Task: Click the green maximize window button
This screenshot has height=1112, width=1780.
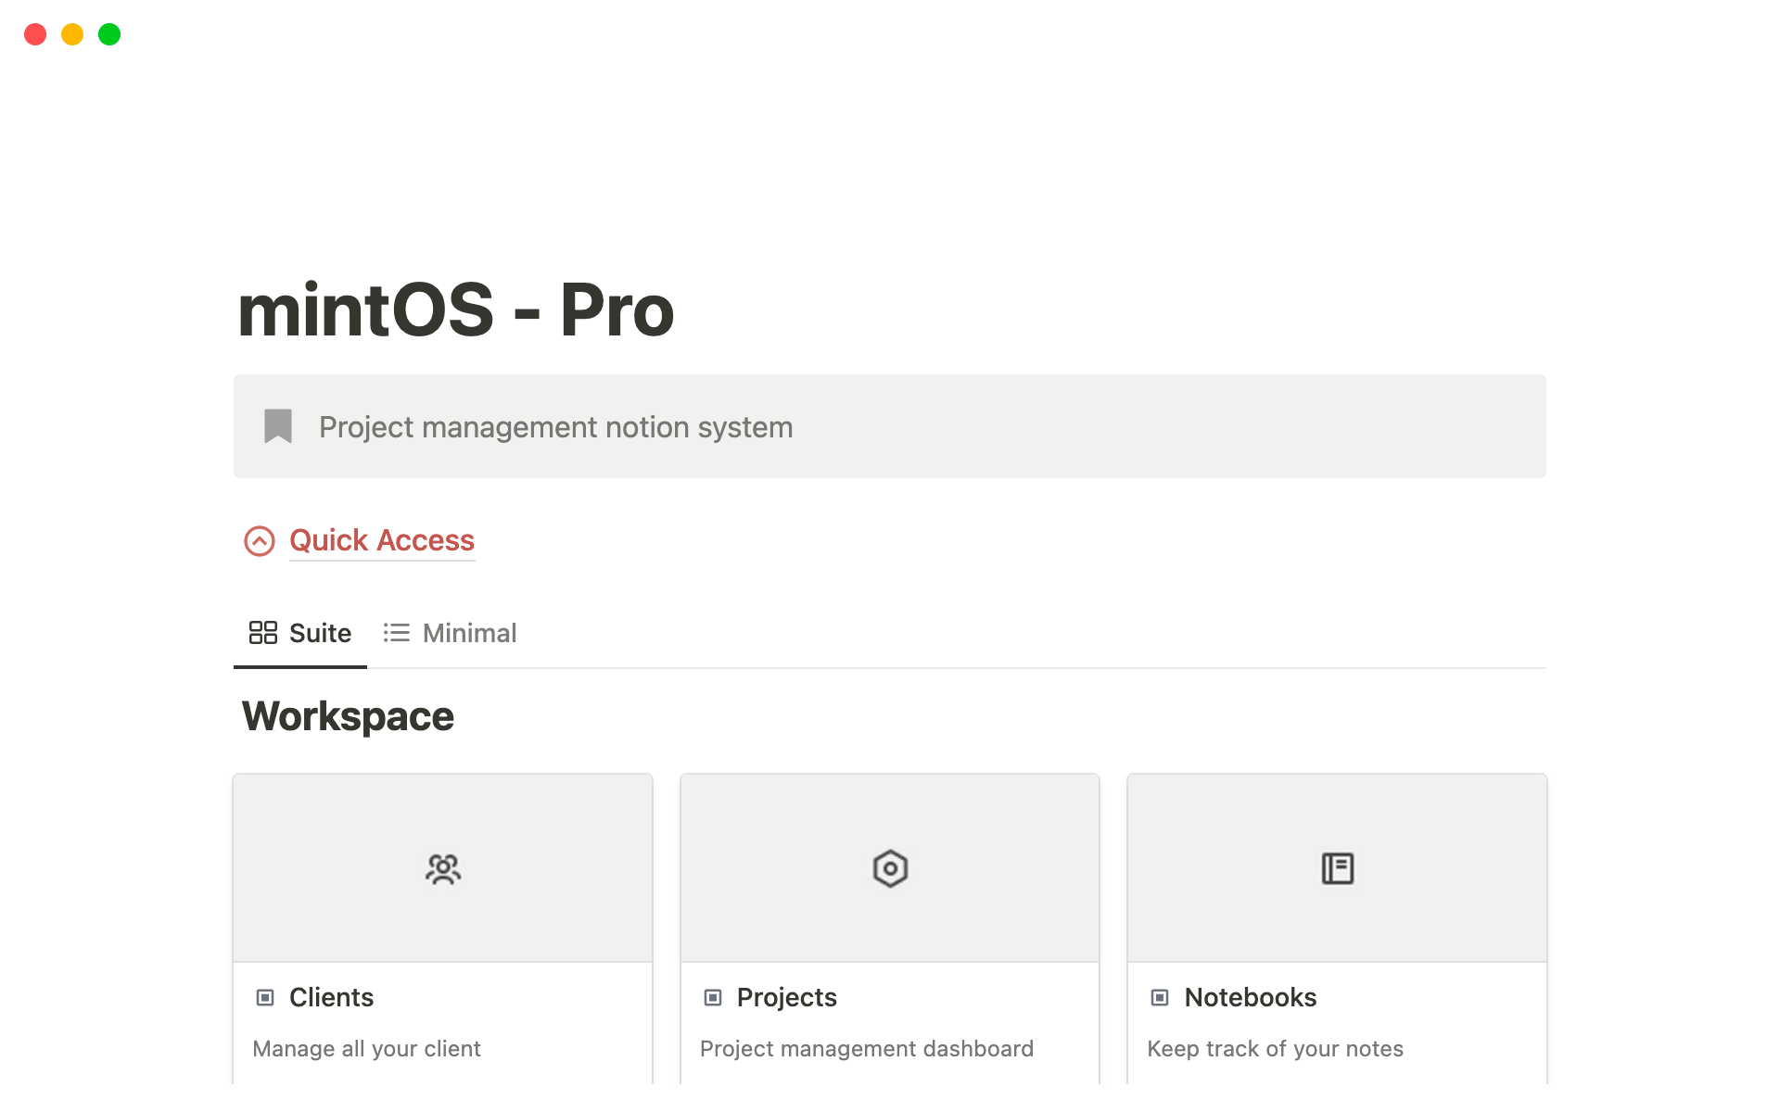Action: (109, 34)
